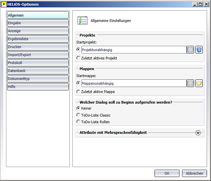
Task: Click the Mappenunabhängig start folder field
Action: point(134,83)
